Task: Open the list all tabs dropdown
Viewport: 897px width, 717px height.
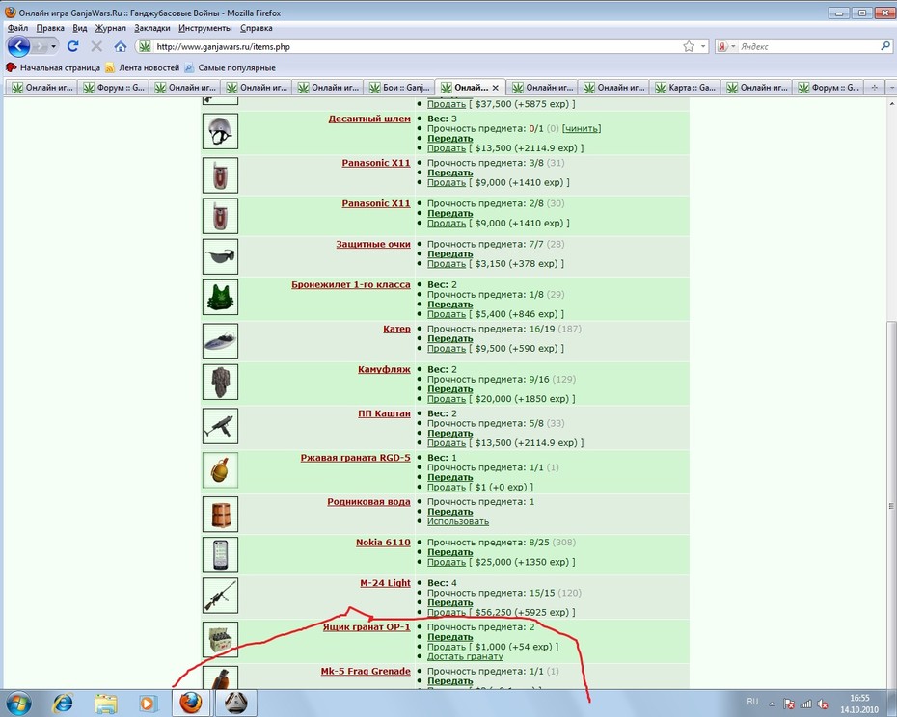Action: tap(891, 88)
